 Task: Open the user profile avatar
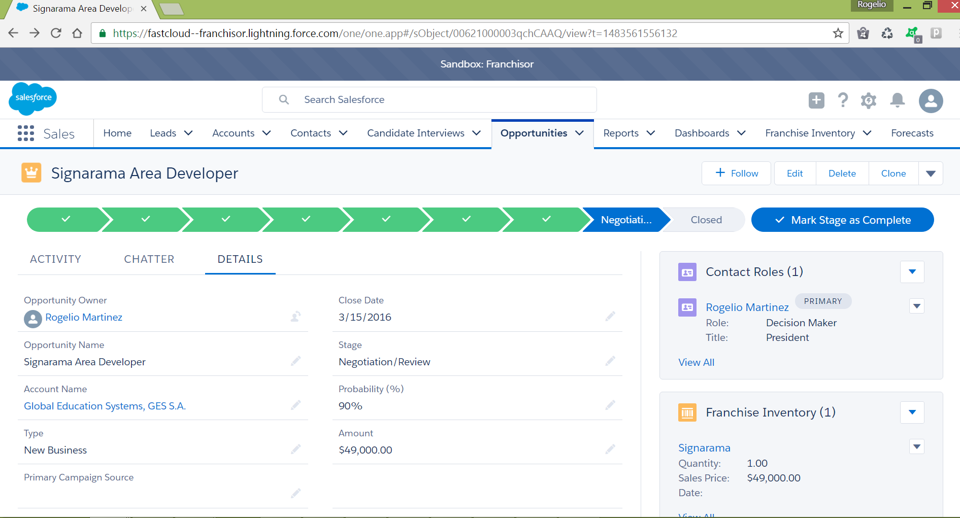pos(931,100)
